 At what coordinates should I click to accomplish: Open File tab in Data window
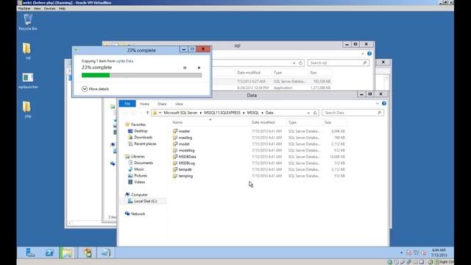pyautogui.click(x=127, y=104)
